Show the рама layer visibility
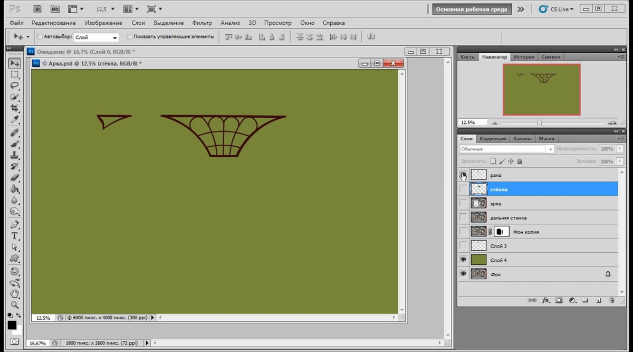 click(x=463, y=175)
